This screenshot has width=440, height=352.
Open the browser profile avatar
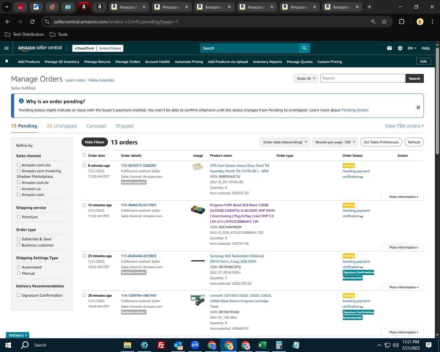[420, 22]
